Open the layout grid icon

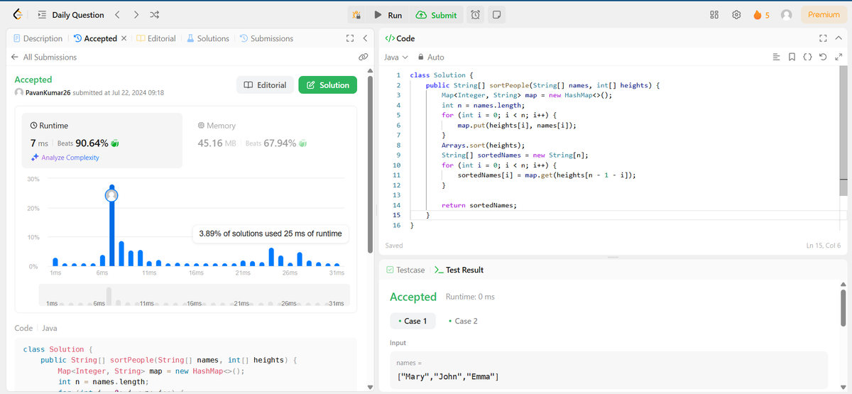pos(715,15)
